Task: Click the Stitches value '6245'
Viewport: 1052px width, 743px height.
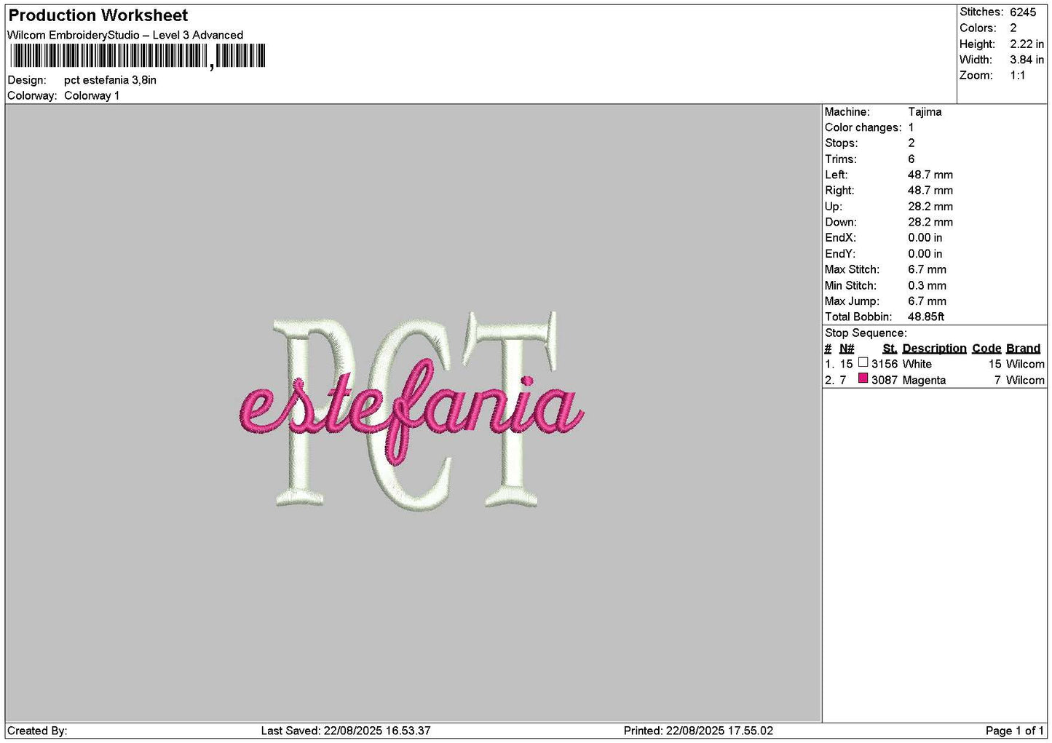Action: pyautogui.click(x=1023, y=12)
